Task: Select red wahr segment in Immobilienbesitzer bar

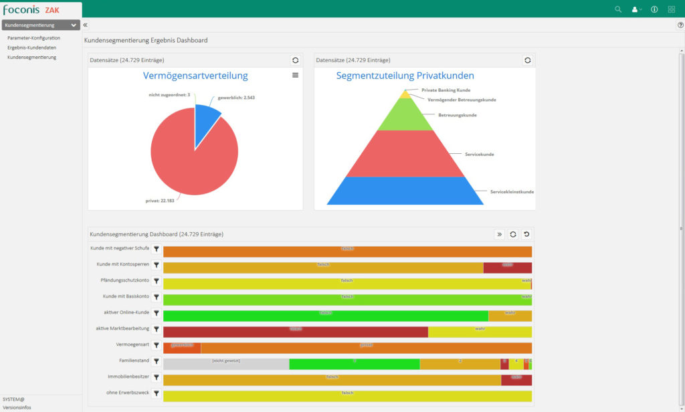Action: click(516, 380)
